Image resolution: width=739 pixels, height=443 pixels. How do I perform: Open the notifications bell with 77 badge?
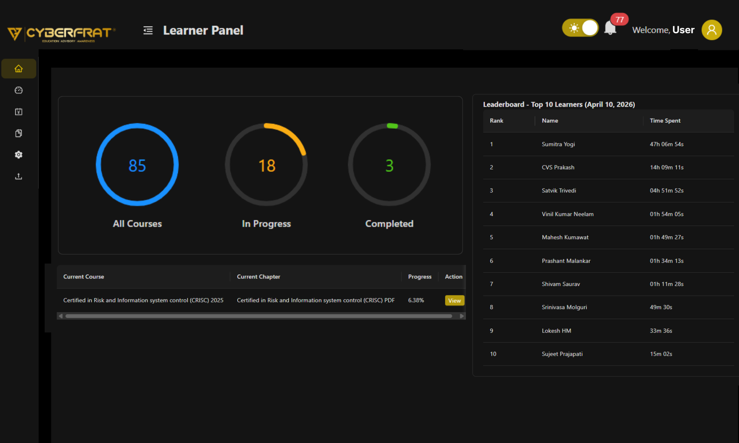pos(610,29)
